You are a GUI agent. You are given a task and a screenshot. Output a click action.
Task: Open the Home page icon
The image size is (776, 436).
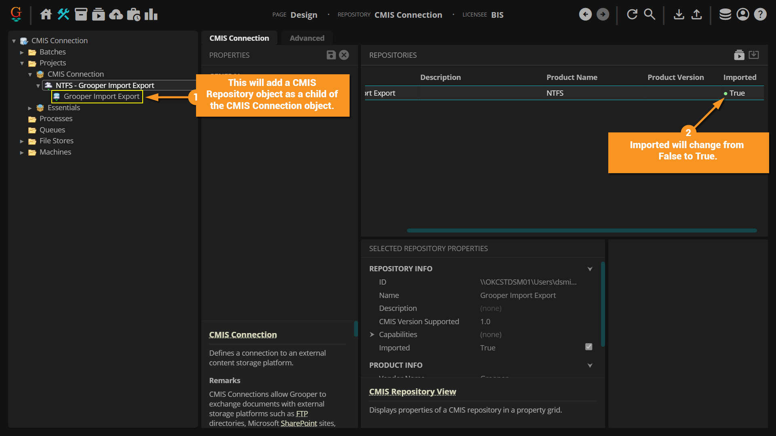(x=46, y=15)
